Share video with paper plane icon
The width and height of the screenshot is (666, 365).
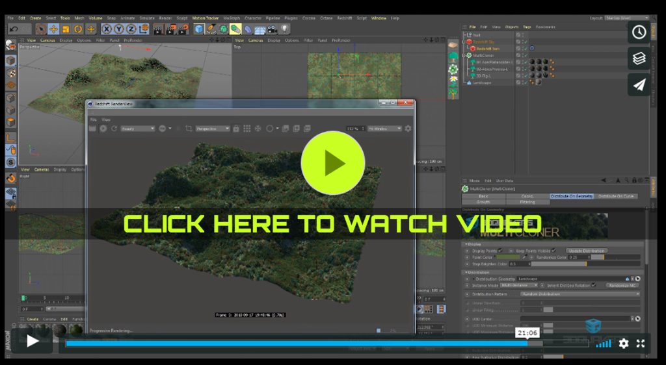pos(639,85)
